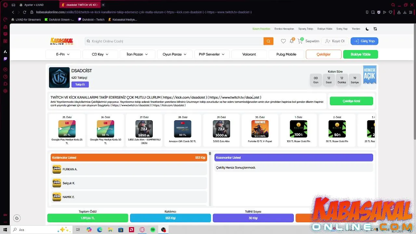Open Spotify from the taskbar
416x234 pixels.
153,230
